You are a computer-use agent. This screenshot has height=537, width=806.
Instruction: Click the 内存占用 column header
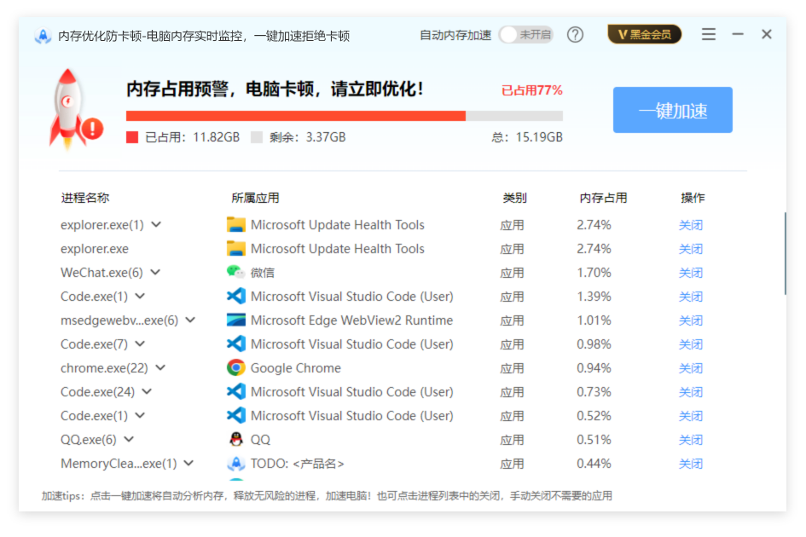click(x=604, y=198)
